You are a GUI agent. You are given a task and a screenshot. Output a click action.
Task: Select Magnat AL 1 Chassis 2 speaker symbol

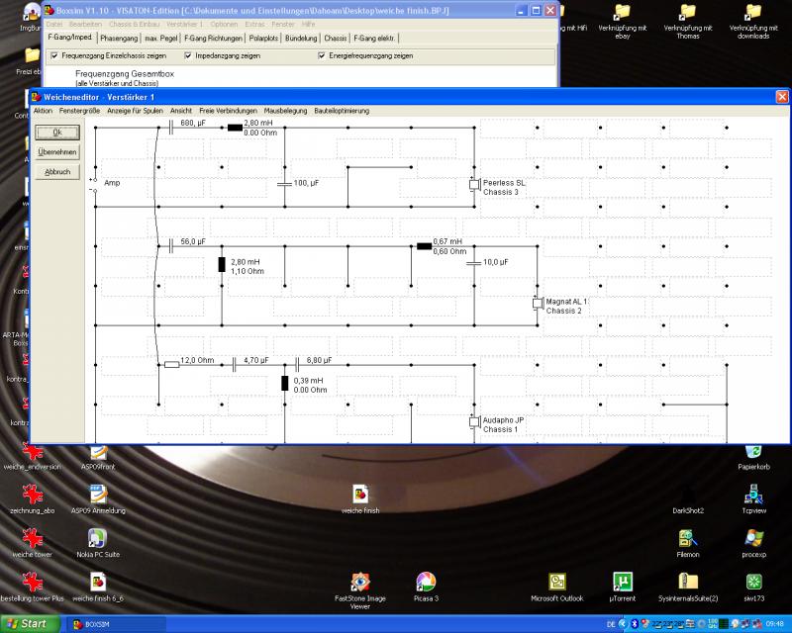pyautogui.click(x=538, y=304)
